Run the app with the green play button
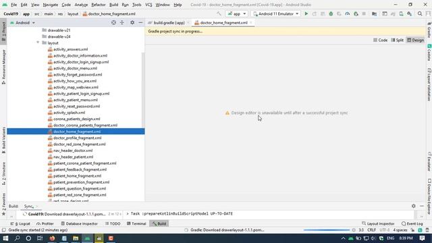 pyautogui.click(x=306, y=13)
